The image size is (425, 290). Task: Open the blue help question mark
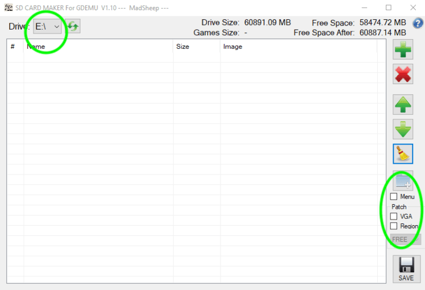pyautogui.click(x=418, y=23)
